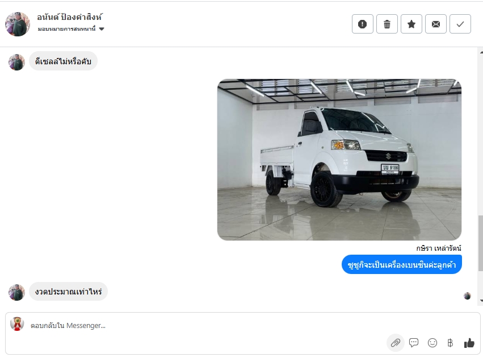Viewport: 483px width, 357px height.
Task: Attach a file using paperclip icon
Action: tap(396, 342)
